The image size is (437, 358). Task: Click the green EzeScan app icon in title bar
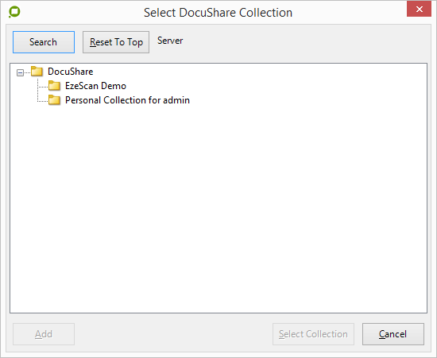[x=14, y=12]
